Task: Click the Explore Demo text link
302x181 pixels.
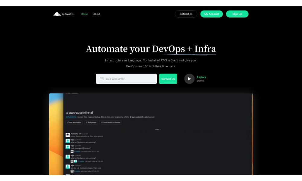Action: click(x=201, y=79)
